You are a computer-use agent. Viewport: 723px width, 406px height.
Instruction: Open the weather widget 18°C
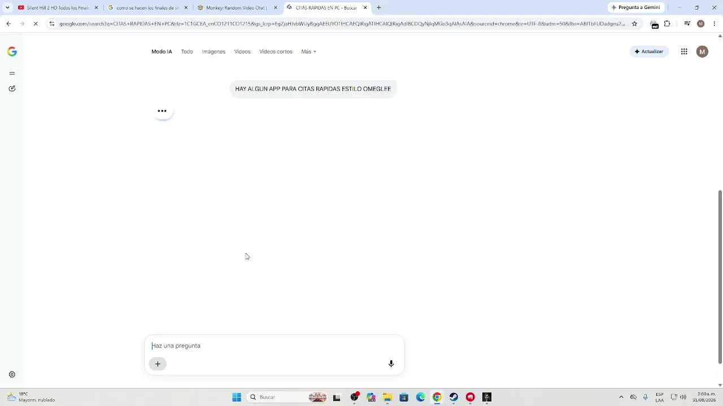[31, 398]
